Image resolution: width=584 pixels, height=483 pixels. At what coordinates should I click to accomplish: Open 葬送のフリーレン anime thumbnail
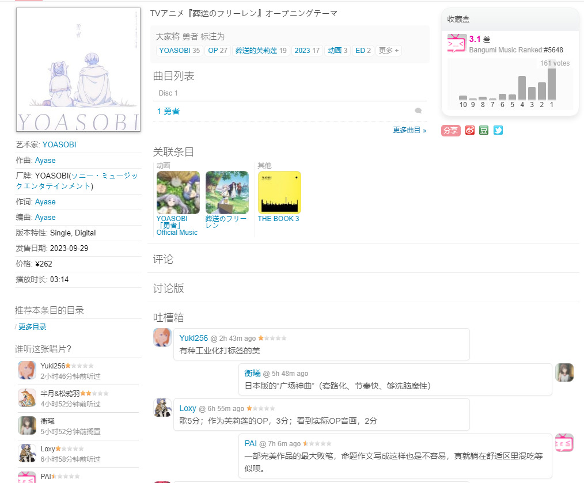(x=227, y=192)
